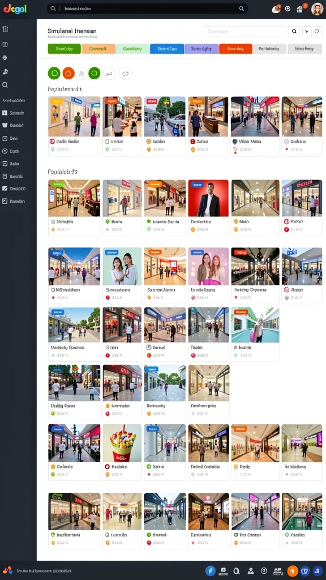Screen dimensions: 326x580
Task: Click the orange round icon in bottom bar
Action: (x=293, y=571)
